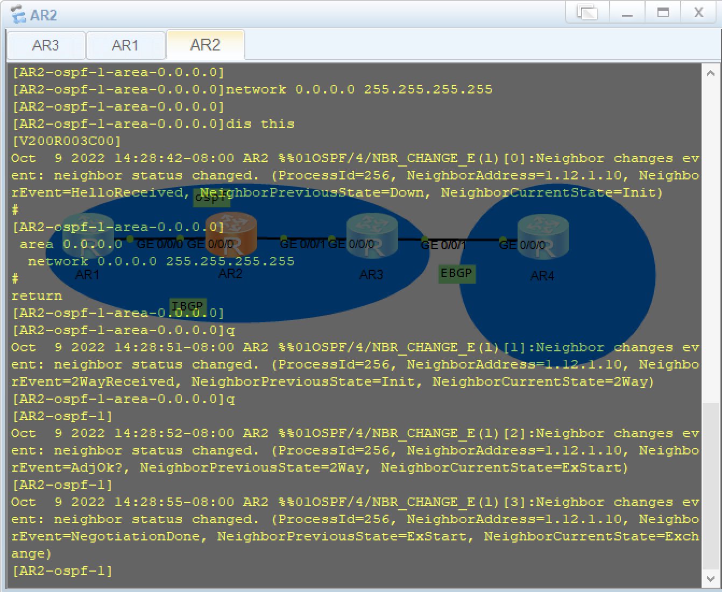Viewport: 722px width, 592px height.
Task: Click the AR2 app icon in the title bar
Action: pos(18,14)
